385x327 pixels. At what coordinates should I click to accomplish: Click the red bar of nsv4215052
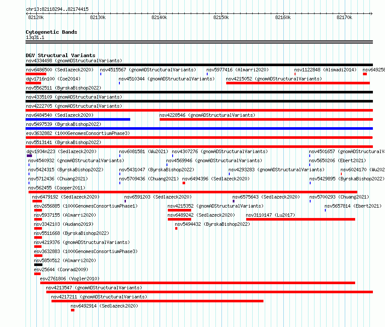298,83
